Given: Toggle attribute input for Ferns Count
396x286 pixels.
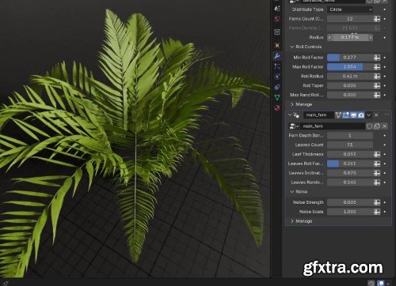Looking at the screenshot, I should tap(377, 19).
